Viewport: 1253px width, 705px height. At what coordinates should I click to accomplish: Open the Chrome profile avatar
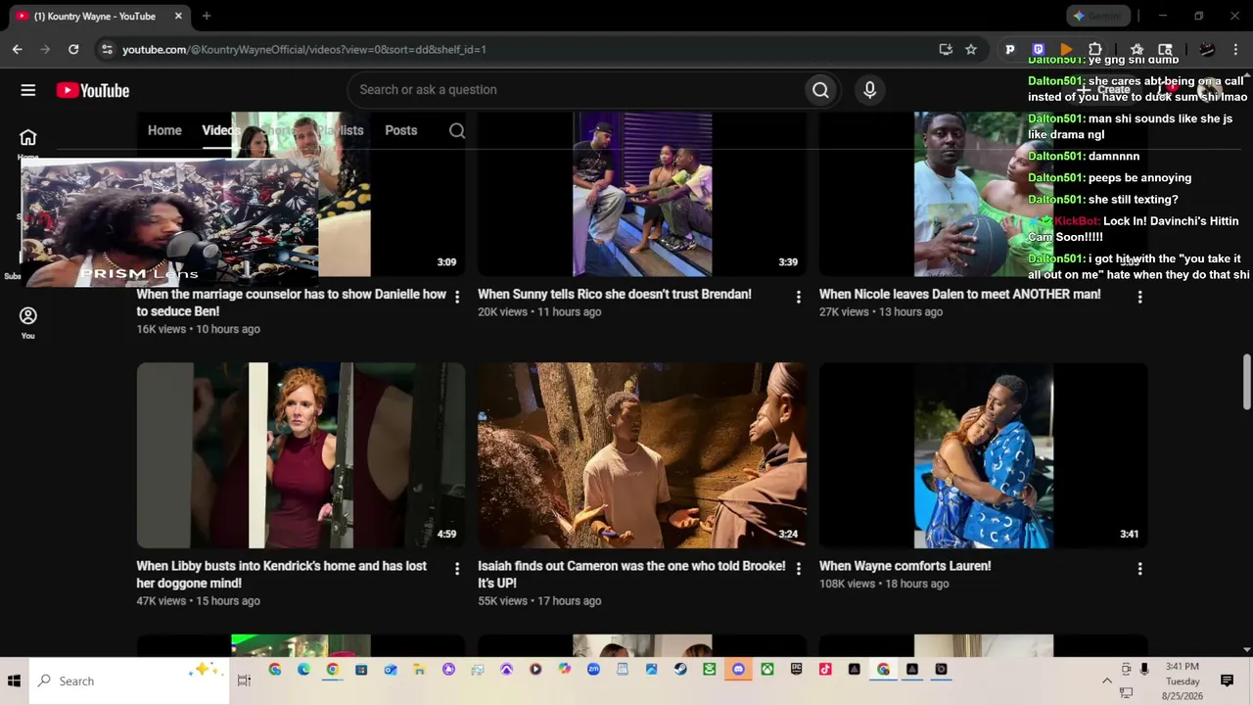click(x=1207, y=49)
